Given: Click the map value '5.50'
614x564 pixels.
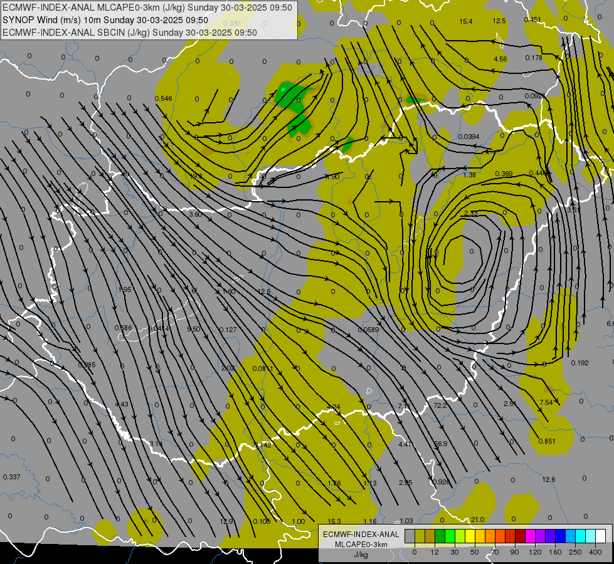Looking at the screenshot, I should click(x=193, y=329).
